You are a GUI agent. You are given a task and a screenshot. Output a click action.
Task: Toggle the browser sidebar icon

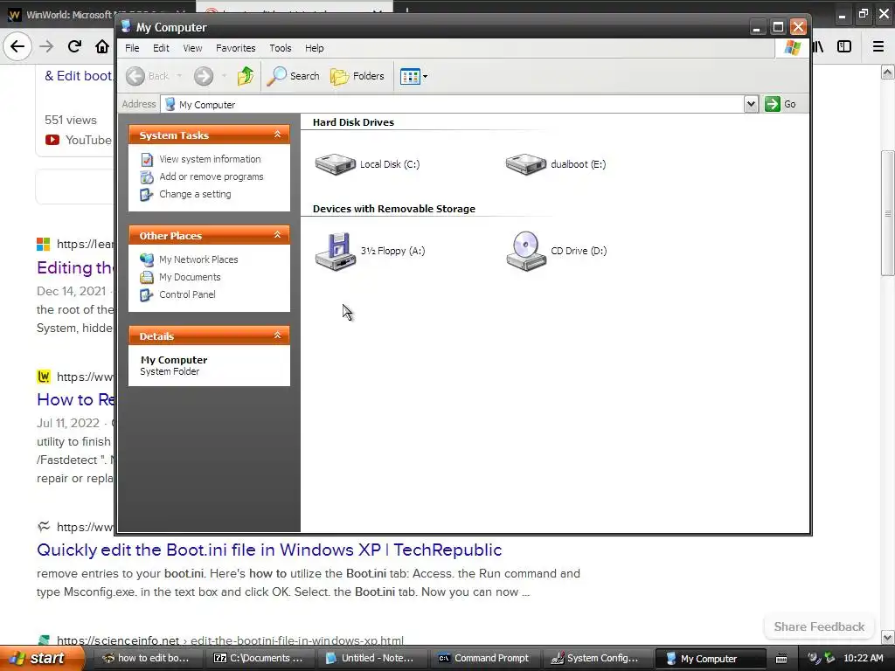click(x=844, y=47)
